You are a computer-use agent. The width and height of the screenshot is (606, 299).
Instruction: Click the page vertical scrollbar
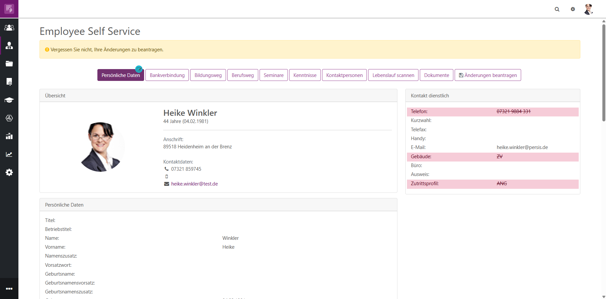604,72
